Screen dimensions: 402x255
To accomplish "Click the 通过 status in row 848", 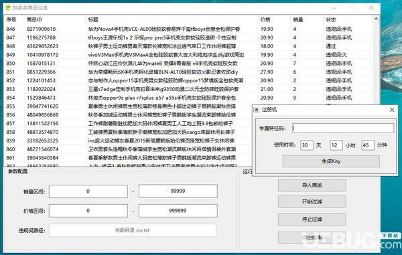I will point(331,46).
